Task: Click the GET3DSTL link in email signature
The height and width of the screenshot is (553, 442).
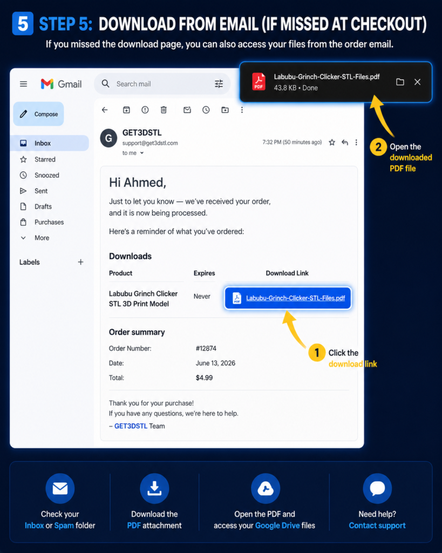Action: (131, 426)
